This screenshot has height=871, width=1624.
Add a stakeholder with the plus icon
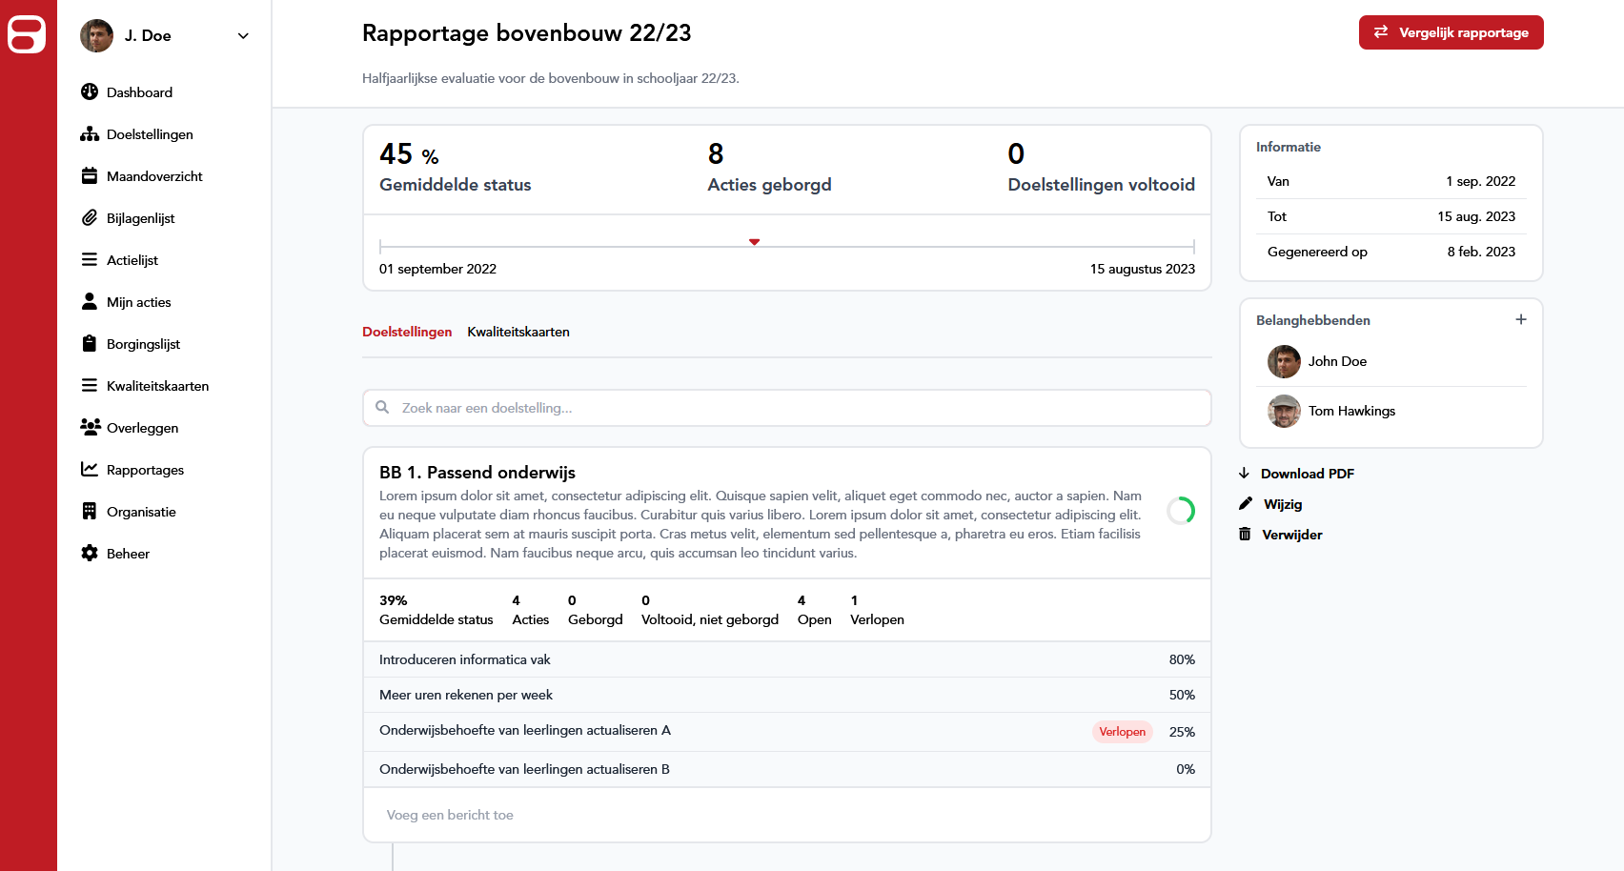pos(1520,320)
